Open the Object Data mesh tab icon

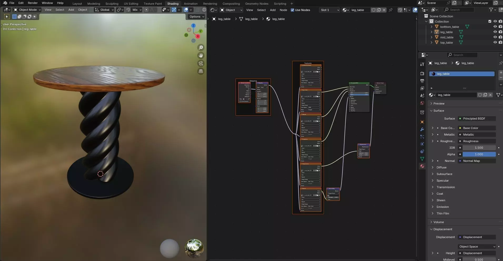[x=422, y=159]
